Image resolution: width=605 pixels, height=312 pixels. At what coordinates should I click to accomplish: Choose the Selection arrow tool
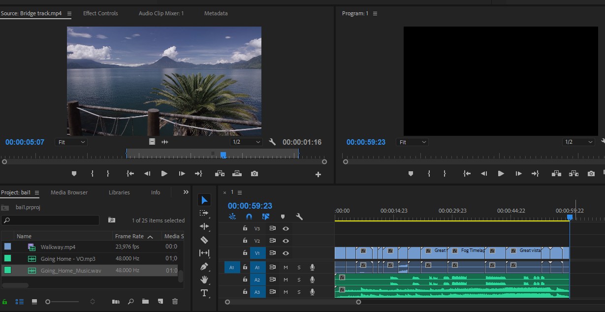204,200
